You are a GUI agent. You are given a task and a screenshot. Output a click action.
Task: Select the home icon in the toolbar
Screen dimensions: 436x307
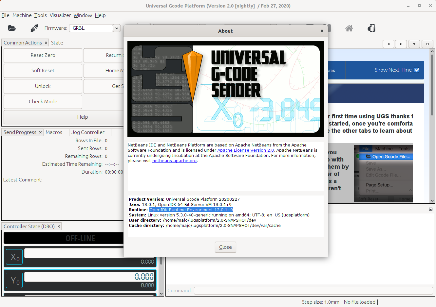(x=349, y=28)
